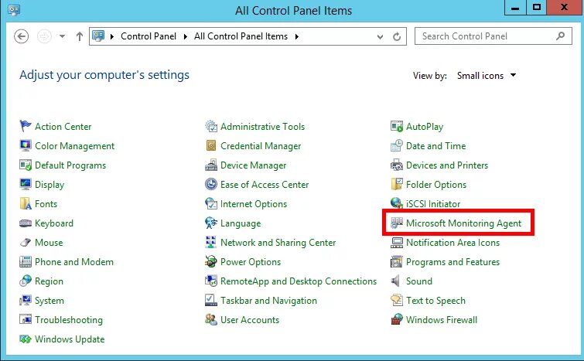Click the System icon
Screen dimensions: 584x361
point(26,301)
